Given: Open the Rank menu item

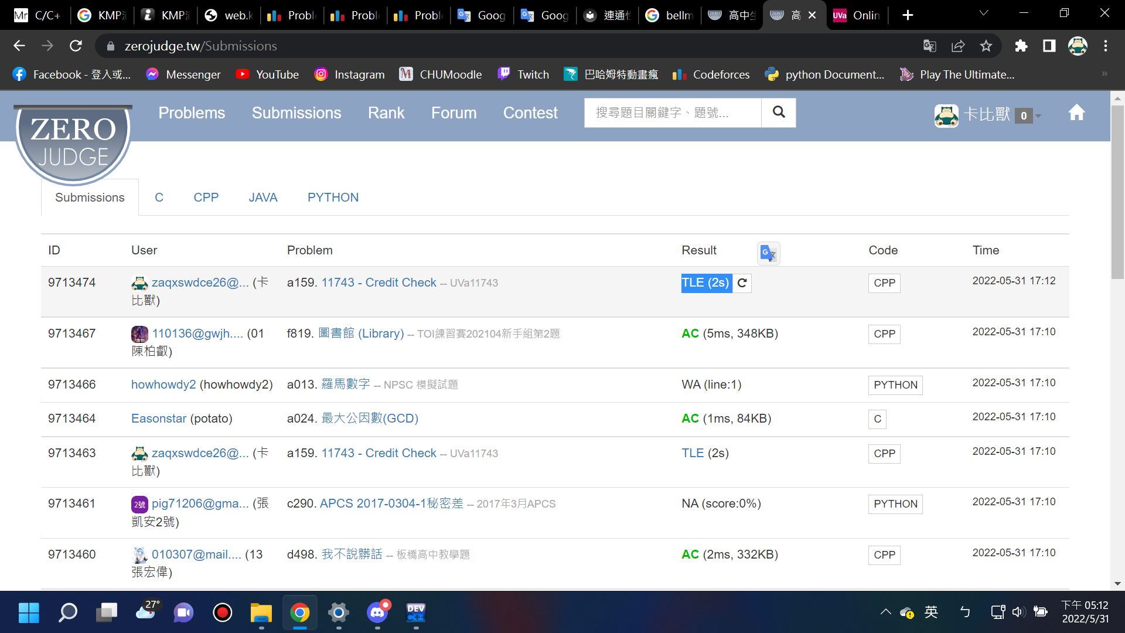Looking at the screenshot, I should tap(386, 113).
